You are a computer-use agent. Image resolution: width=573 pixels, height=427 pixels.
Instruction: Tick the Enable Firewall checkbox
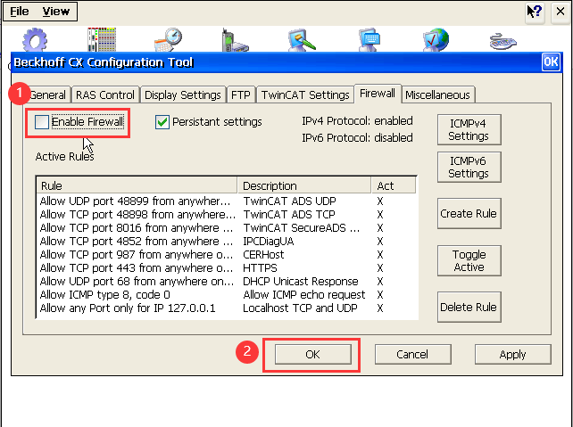[x=42, y=122]
